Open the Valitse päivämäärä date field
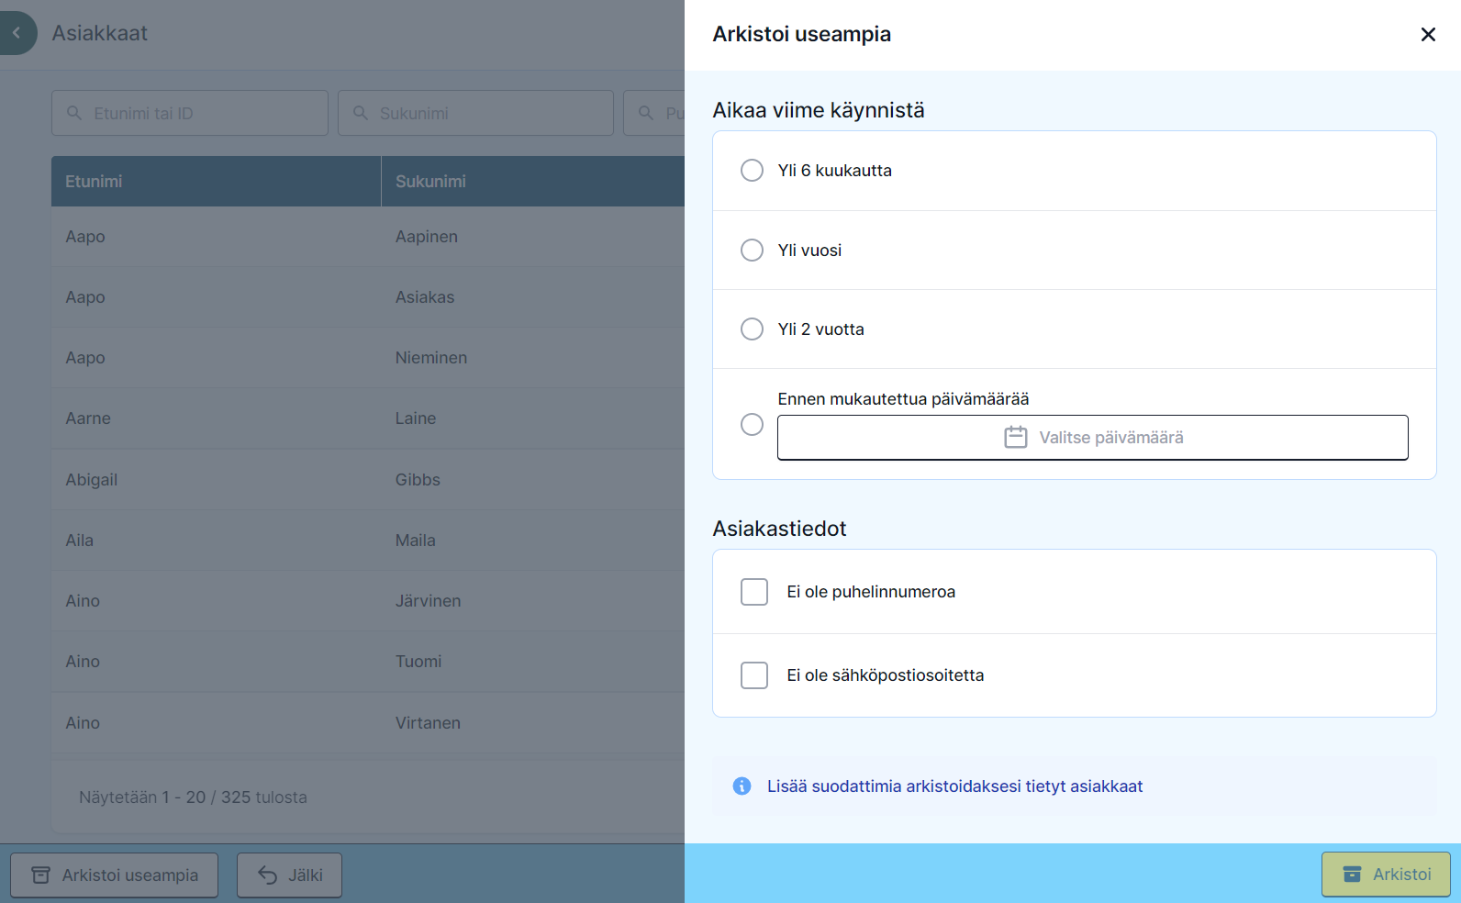 (1092, 438)
